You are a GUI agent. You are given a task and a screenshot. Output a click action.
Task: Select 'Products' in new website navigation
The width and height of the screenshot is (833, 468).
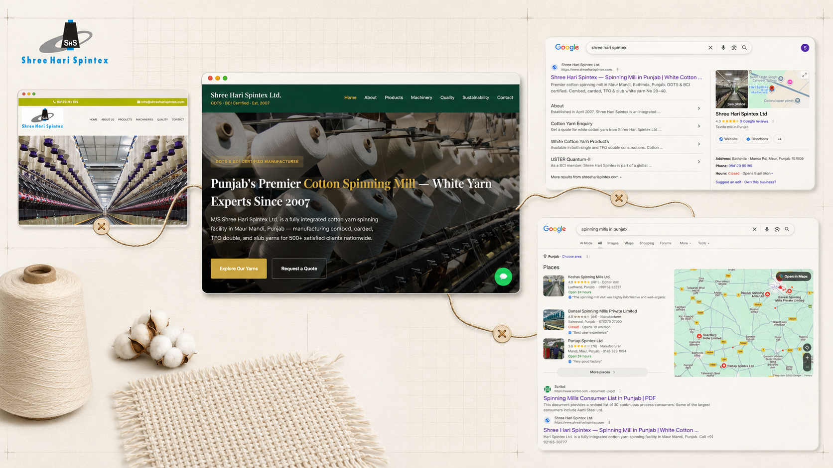pyautogui.click(x=394, y=97)
